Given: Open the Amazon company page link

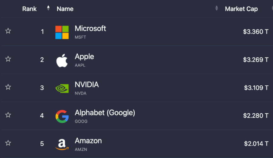Looking at the screenshot, I should [x=88, y=141].
